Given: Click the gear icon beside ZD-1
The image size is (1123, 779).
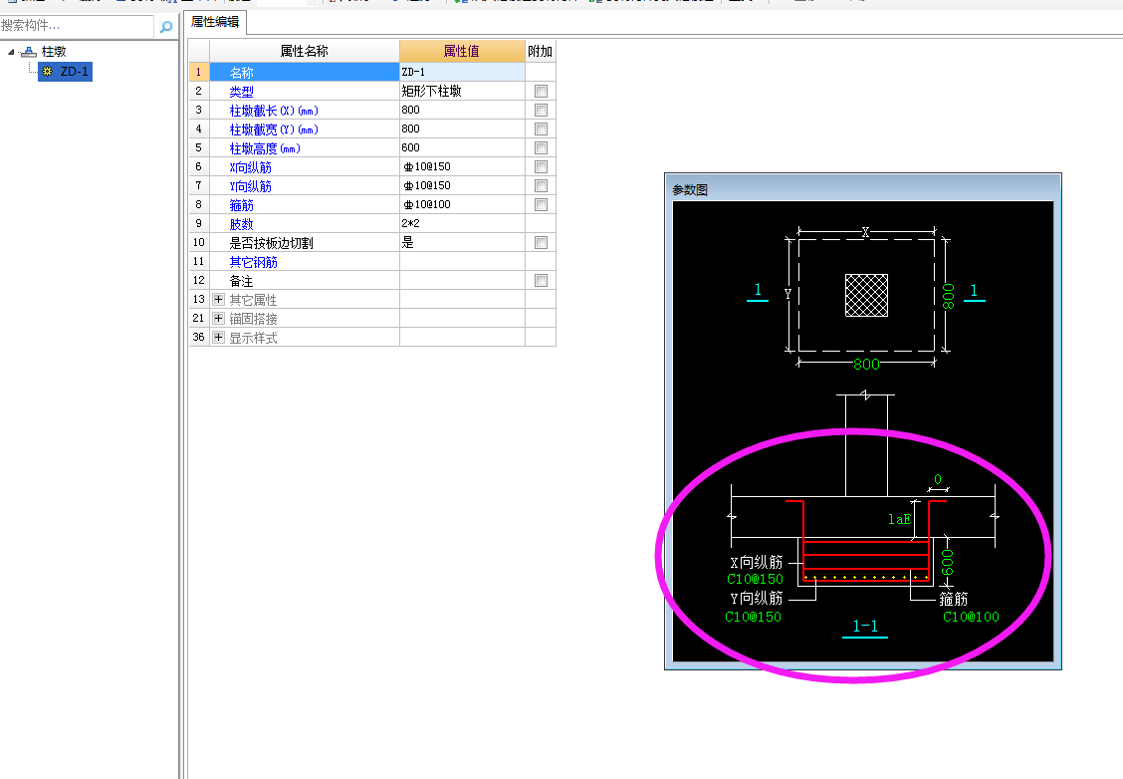Looking at the screenshot, I should (x=48, y=71).
